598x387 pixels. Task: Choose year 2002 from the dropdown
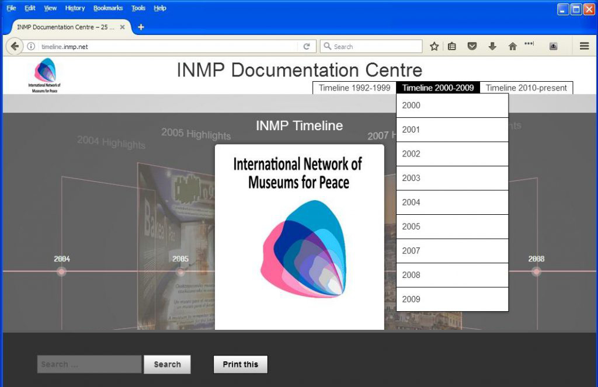453,154
